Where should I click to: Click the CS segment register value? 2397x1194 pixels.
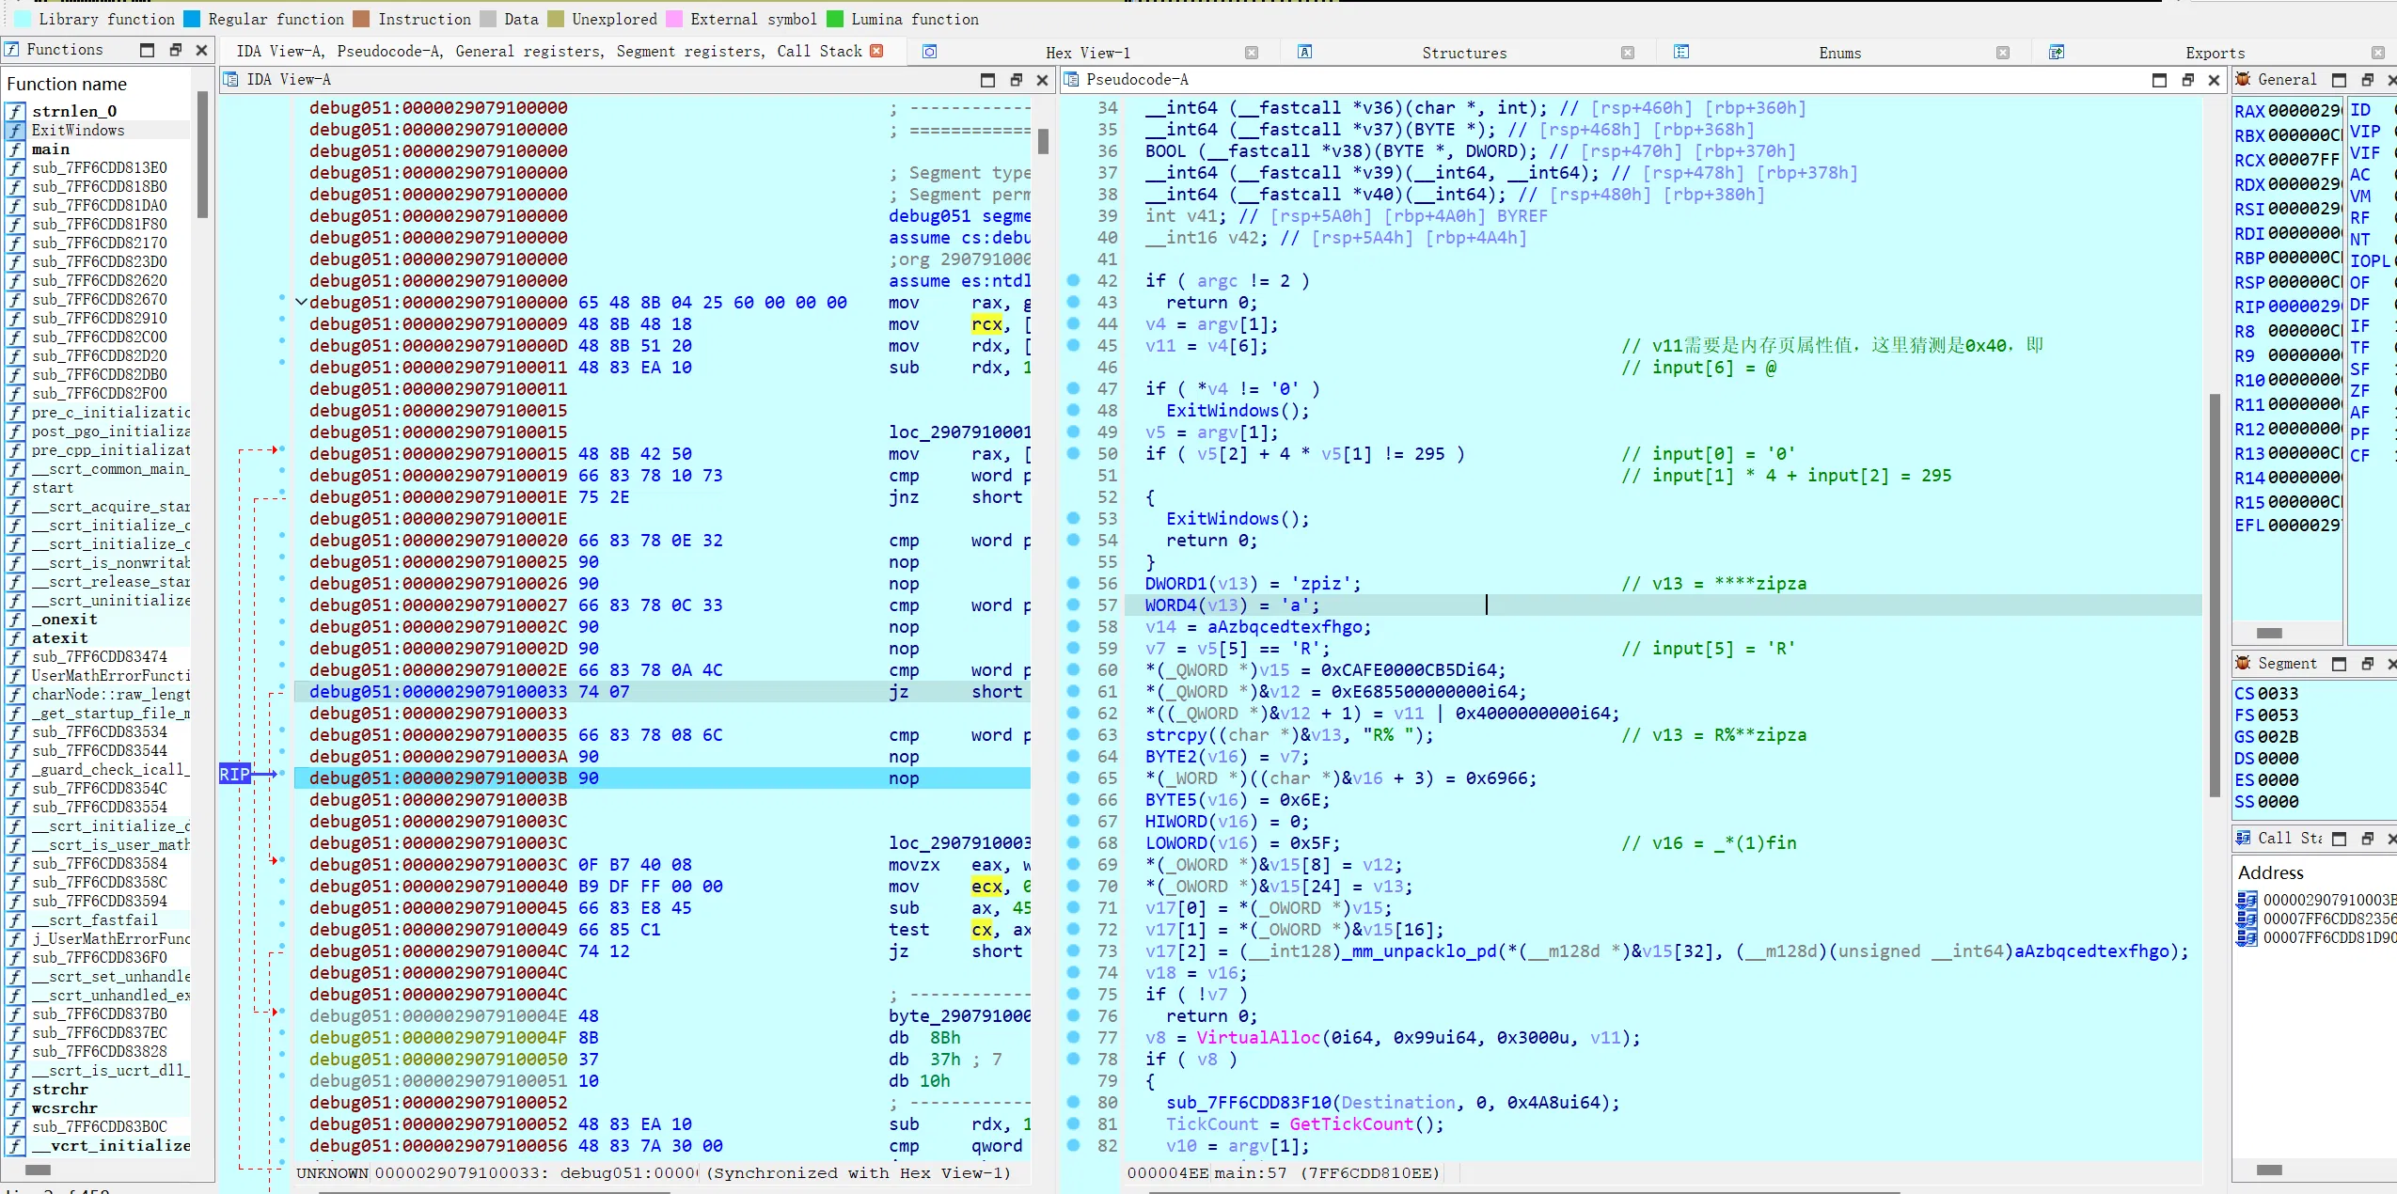tap(2279, 693)
